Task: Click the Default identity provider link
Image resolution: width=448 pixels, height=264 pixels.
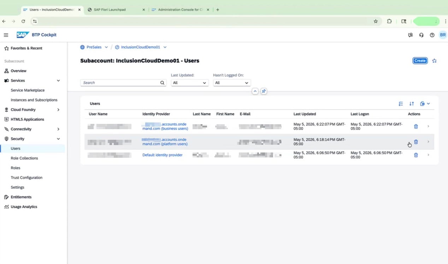Action: (x=163, y=155)
